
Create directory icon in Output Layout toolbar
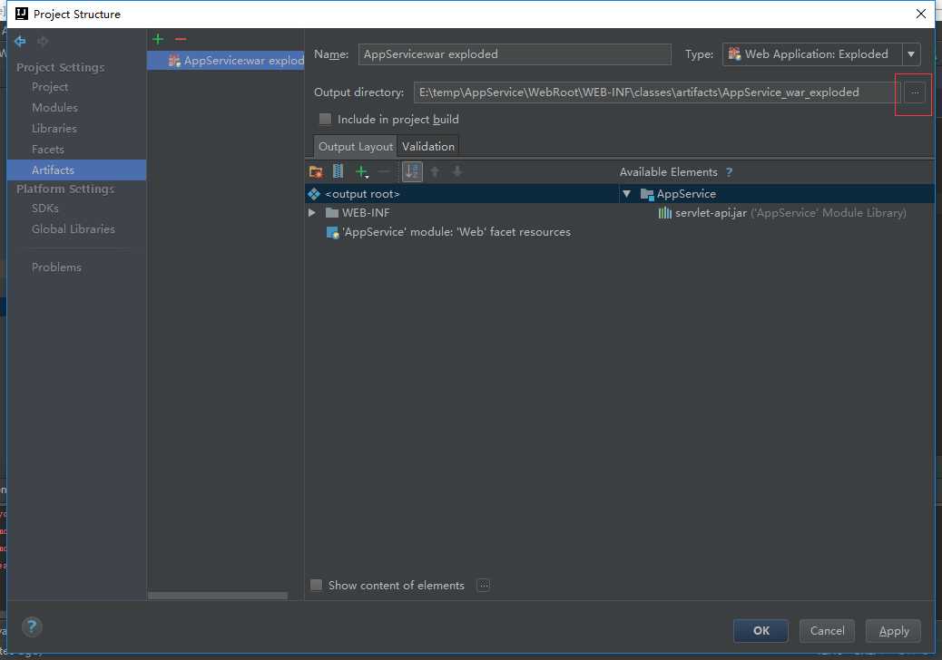coord(316,172)
